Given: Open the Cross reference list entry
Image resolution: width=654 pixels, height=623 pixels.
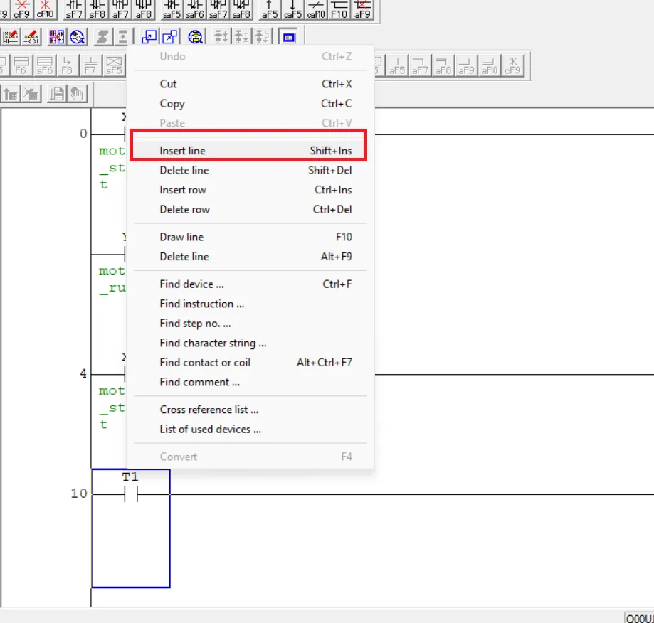Looking at the screenshot, I should [209, 410].
